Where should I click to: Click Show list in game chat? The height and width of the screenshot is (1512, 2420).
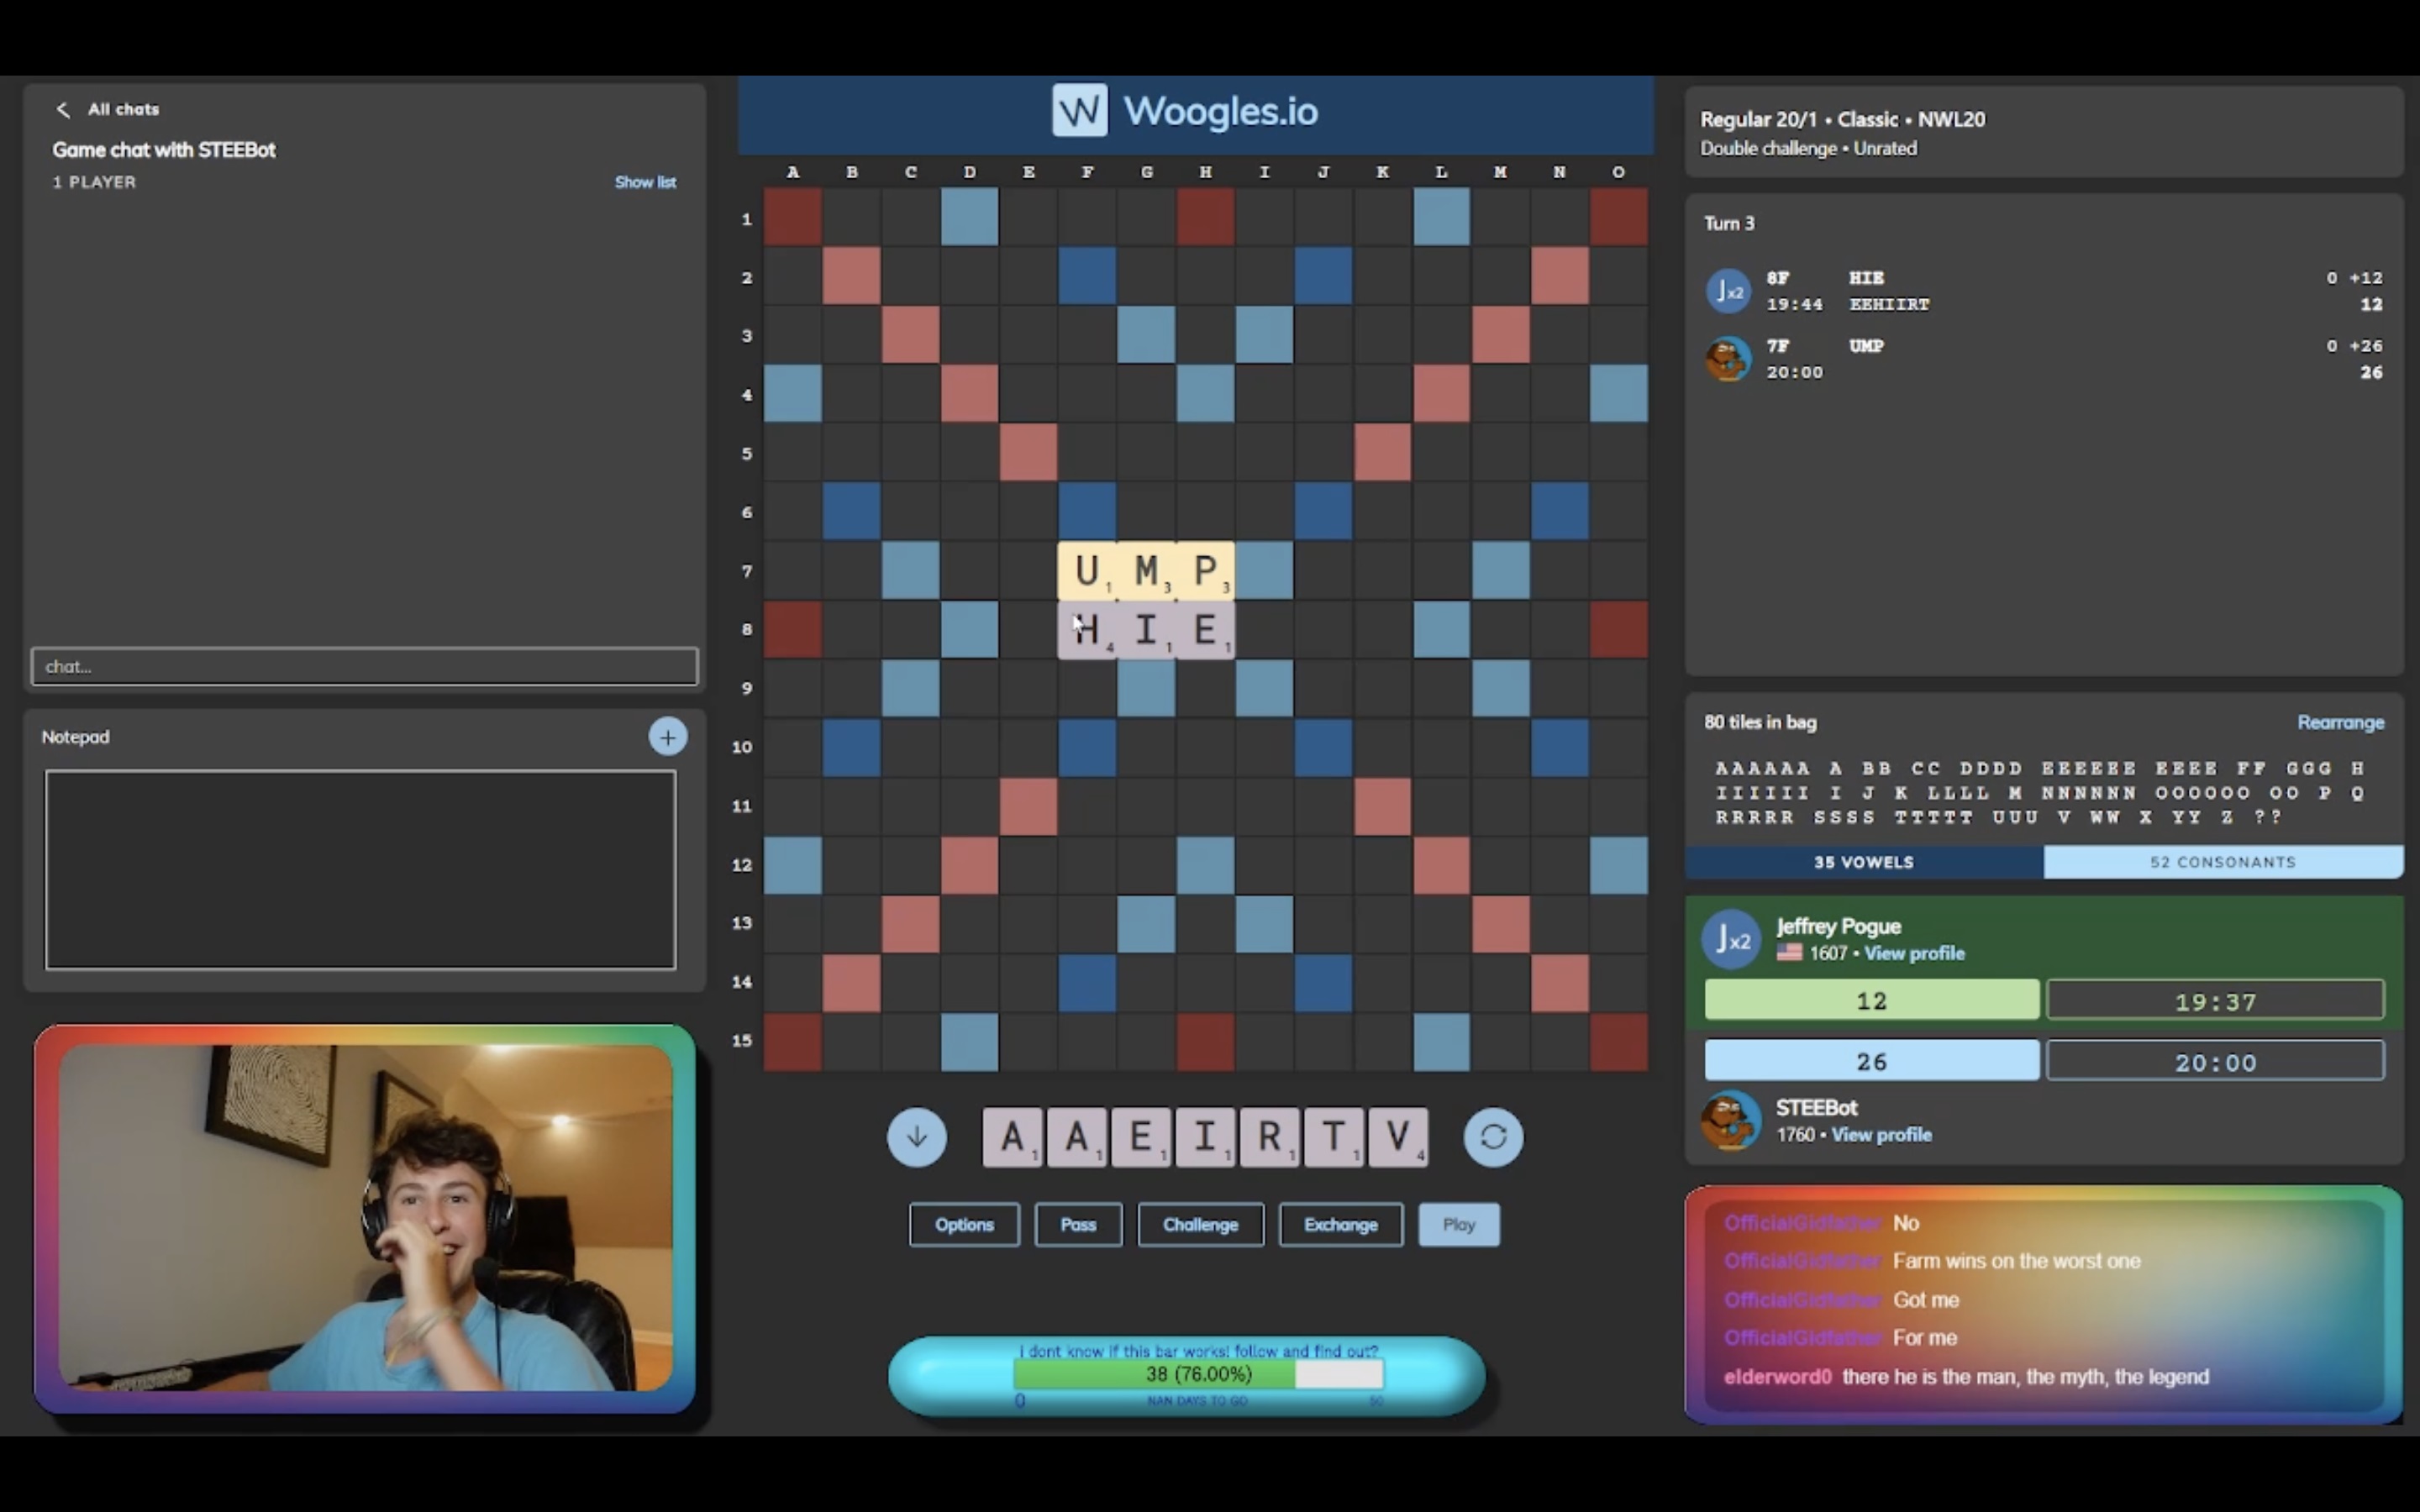(645, 182)
